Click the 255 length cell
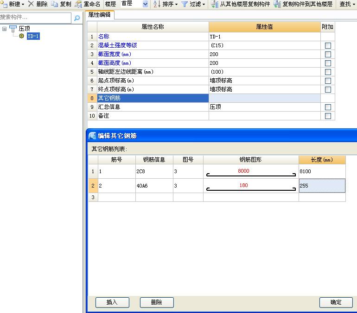The width and height of the screenshot is (357, 313). pos(322,186)
